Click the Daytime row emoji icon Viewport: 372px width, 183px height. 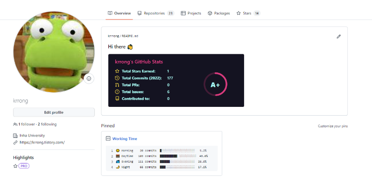pyautogui.click(x=118, y=156)
